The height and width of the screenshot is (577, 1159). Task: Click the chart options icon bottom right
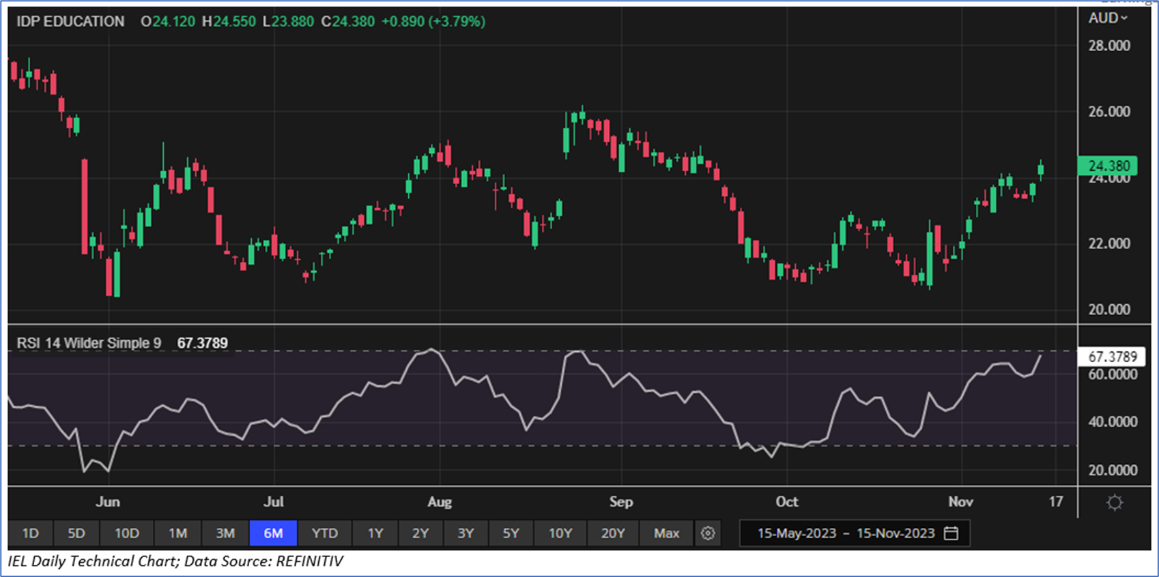[x=1114, y=503]
